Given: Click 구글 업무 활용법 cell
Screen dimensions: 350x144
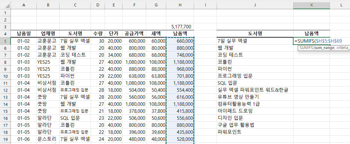Looking at the screenshot, I should click(255, 125).
